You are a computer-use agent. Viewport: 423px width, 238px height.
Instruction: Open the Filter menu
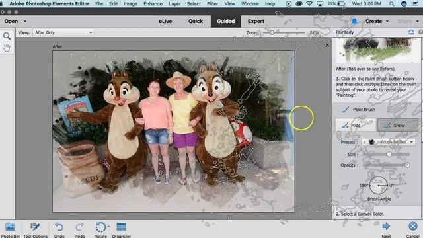coord(213,4)
